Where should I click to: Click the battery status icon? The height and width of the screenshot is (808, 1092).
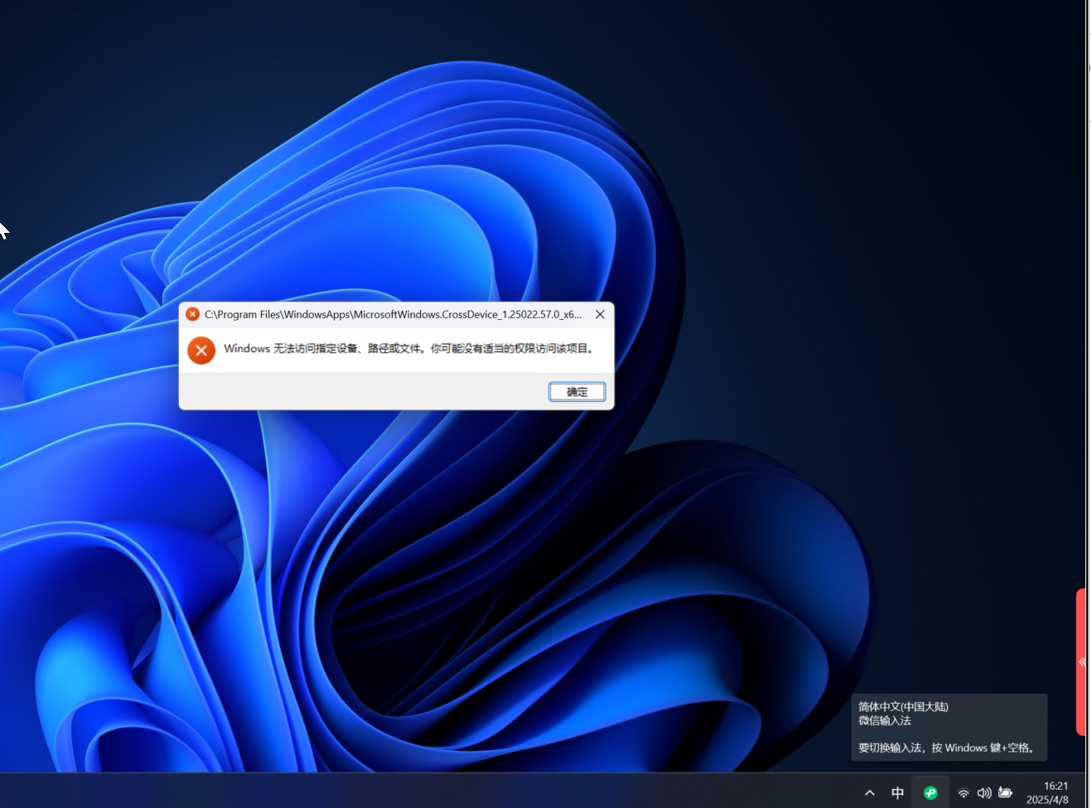click(1005, 793)
